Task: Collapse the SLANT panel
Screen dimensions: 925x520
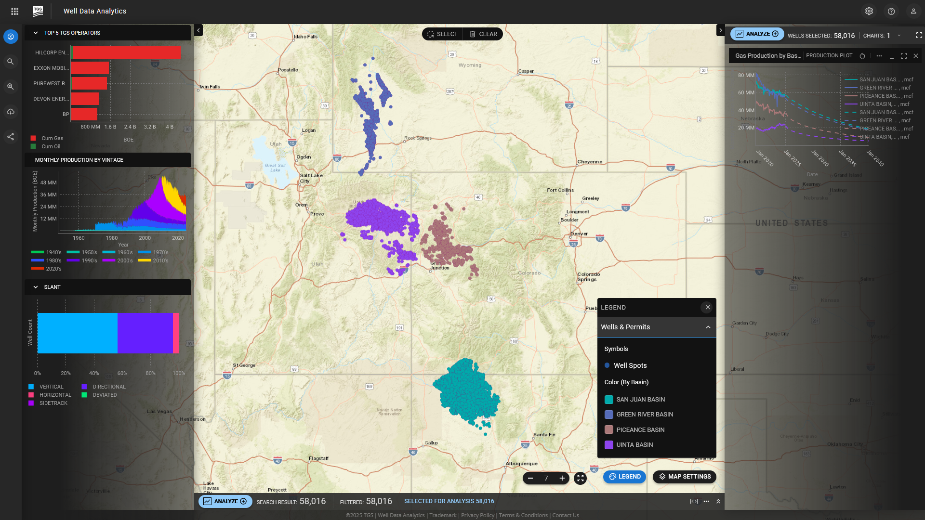Action: (36, 287)
